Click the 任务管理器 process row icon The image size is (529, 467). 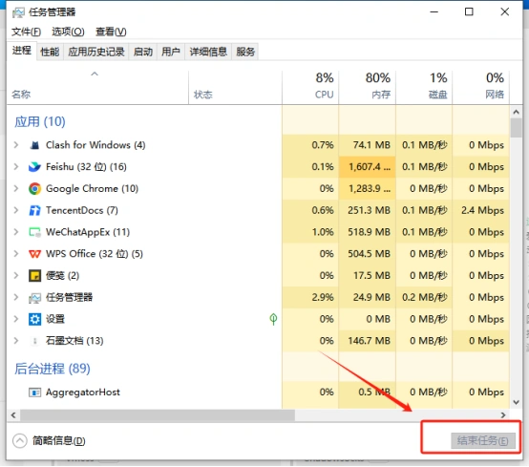tap(34, 298)
